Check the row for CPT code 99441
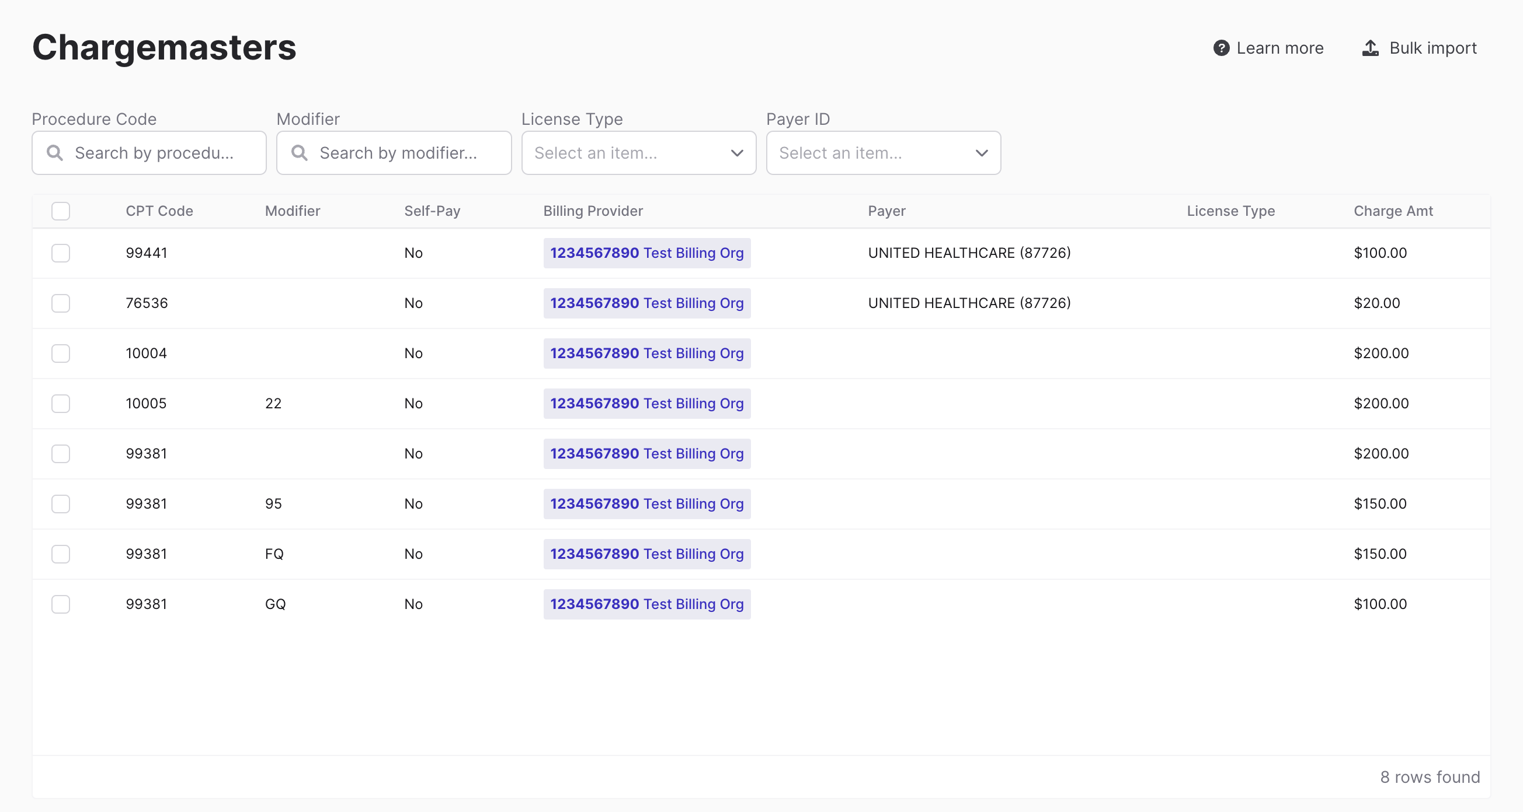Screen dimensions: 1523x812 pos(60,253)
